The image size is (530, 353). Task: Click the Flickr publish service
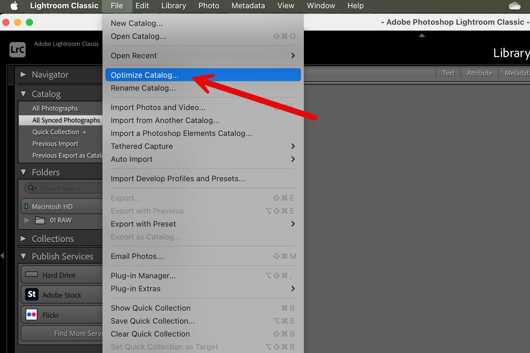point(62,315)
